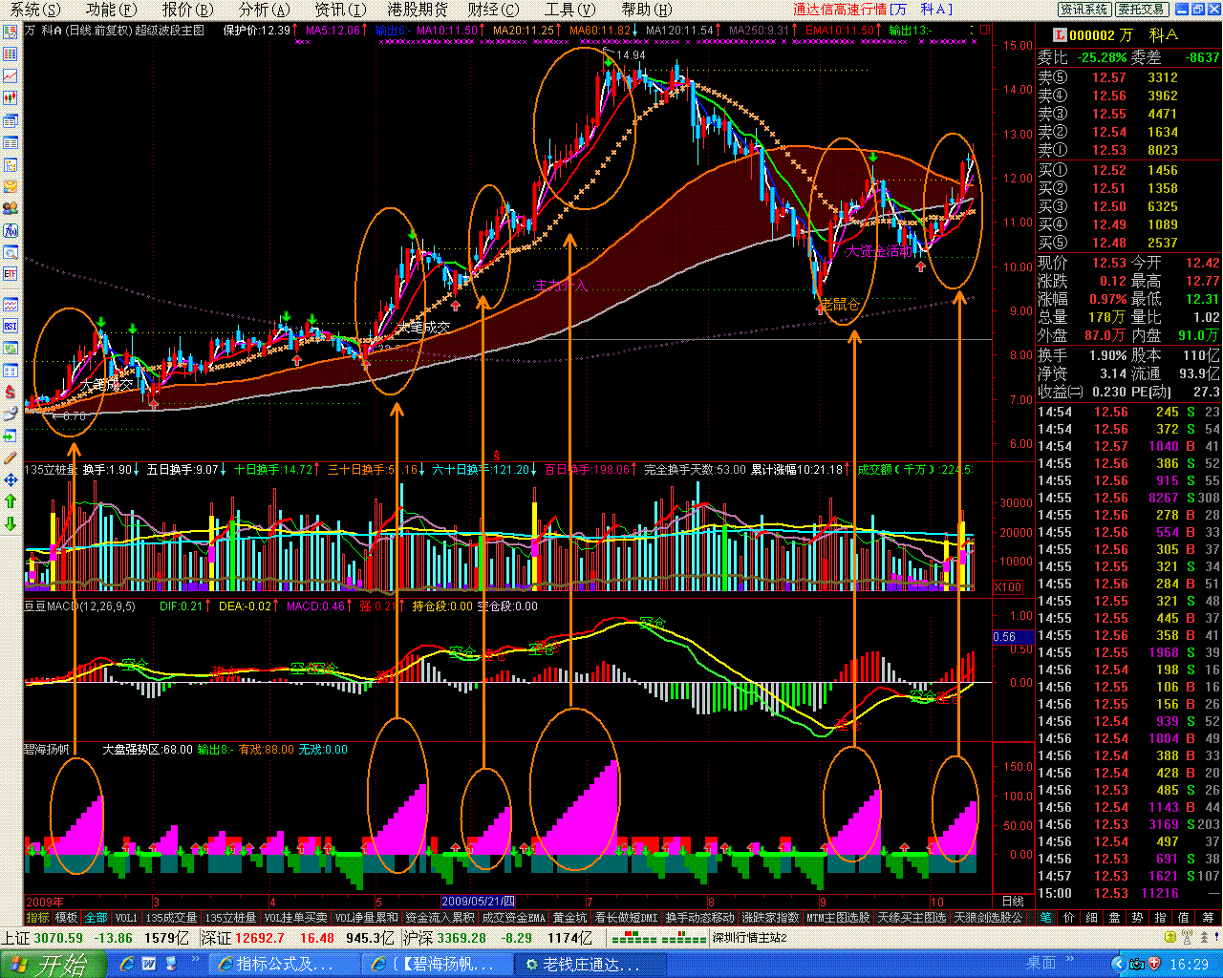
Task: Switch to the 指标公式及 taskbar window
Action: point(283,964)
